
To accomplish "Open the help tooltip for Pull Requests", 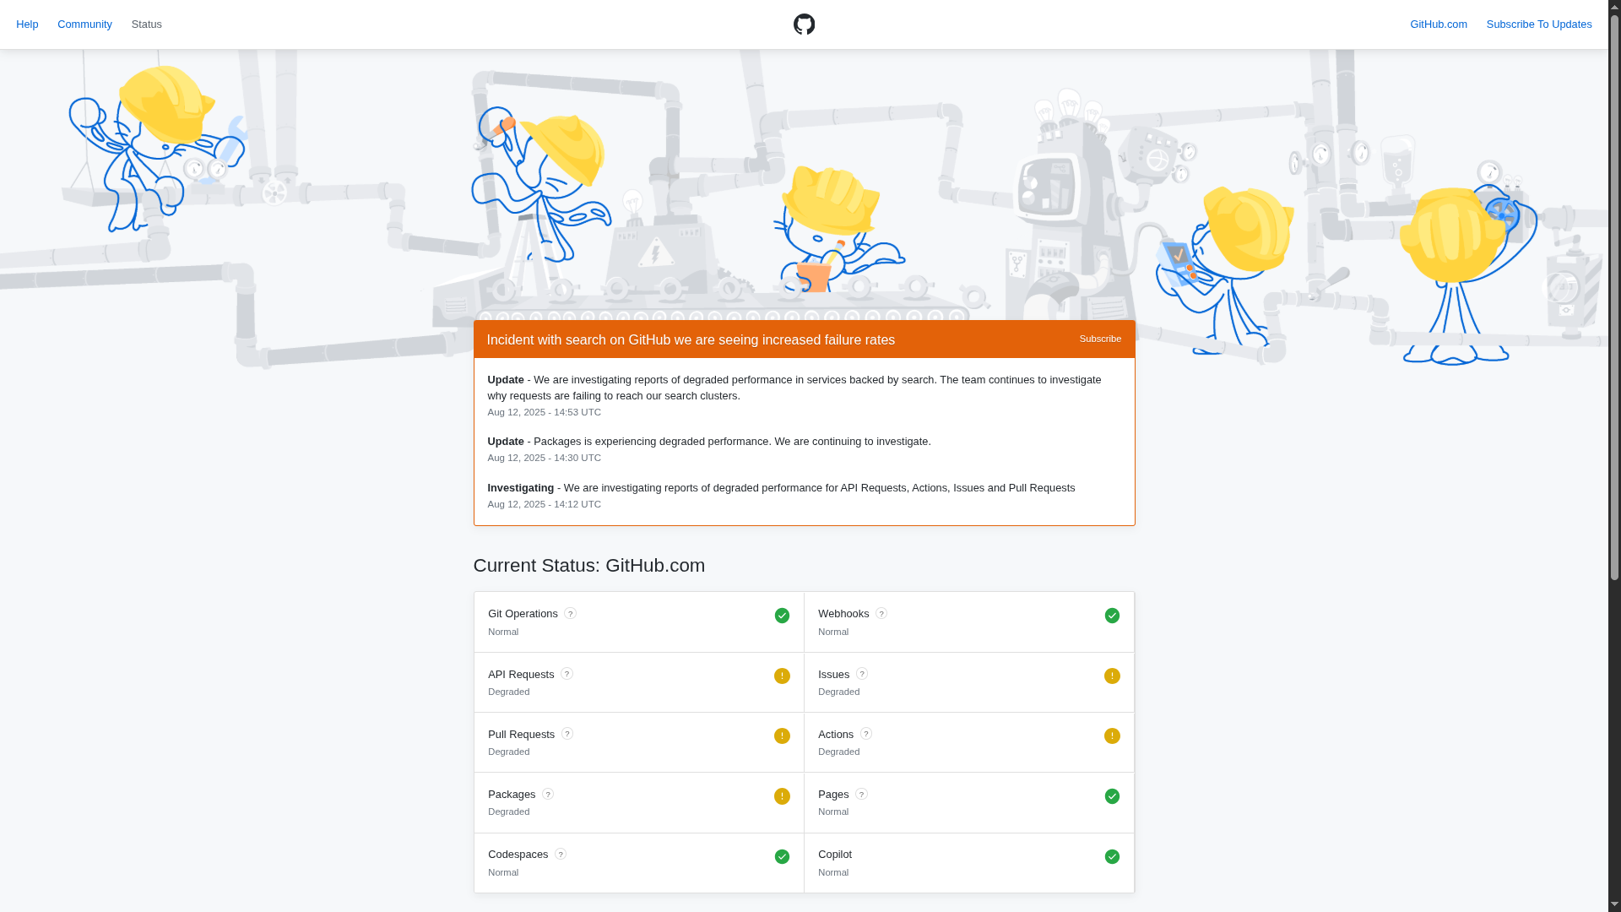I will (567, 734).
